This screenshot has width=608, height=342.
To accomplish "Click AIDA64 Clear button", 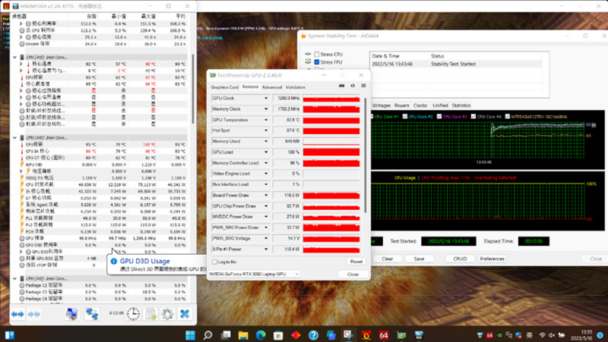I will pyautogui.click(x=388, y=259).
